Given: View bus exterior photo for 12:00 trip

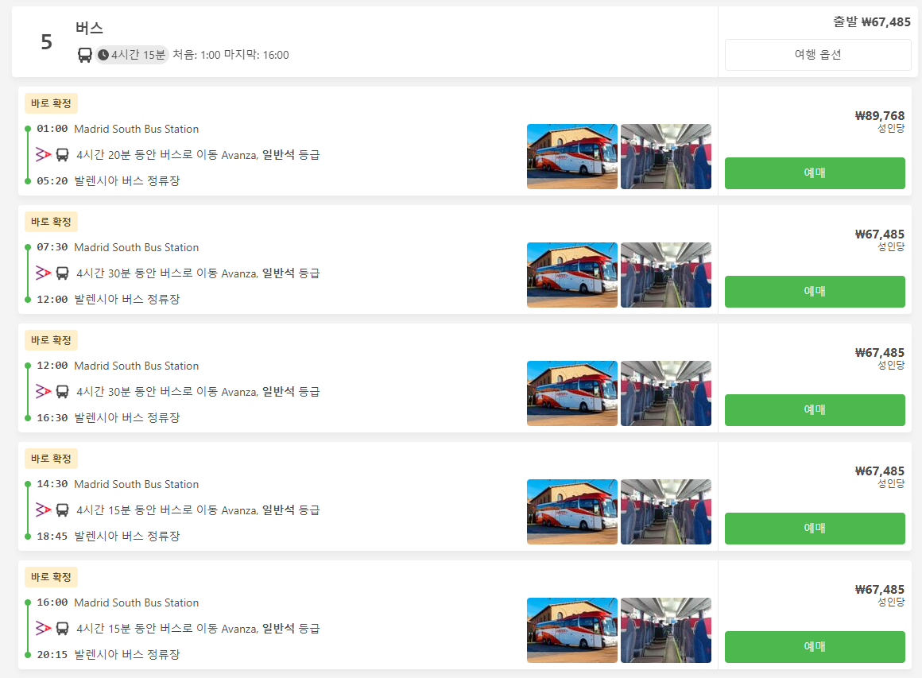Looking at the screenshot, I should click(x=572, y=393).
